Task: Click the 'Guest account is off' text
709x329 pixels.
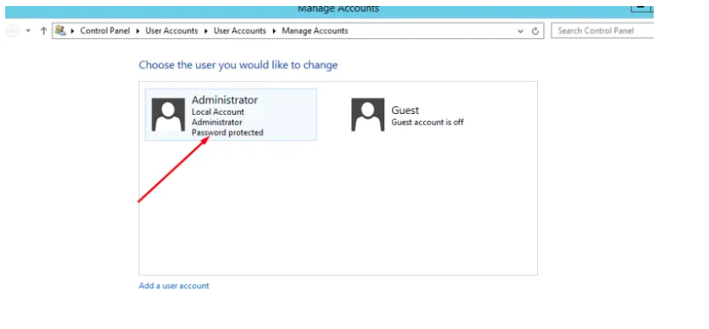Action: (427, 122)
